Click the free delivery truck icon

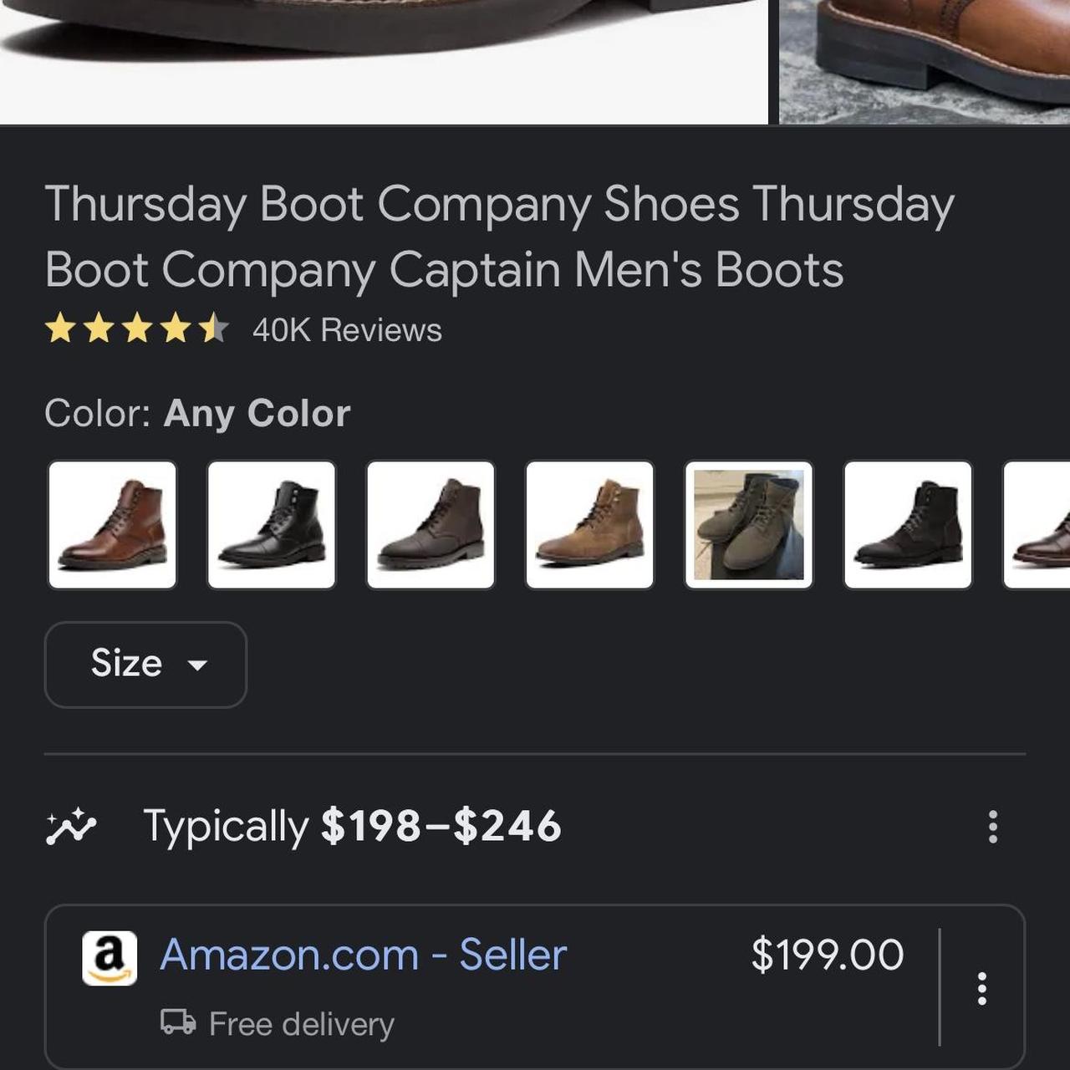click(x=178, y=1022)
